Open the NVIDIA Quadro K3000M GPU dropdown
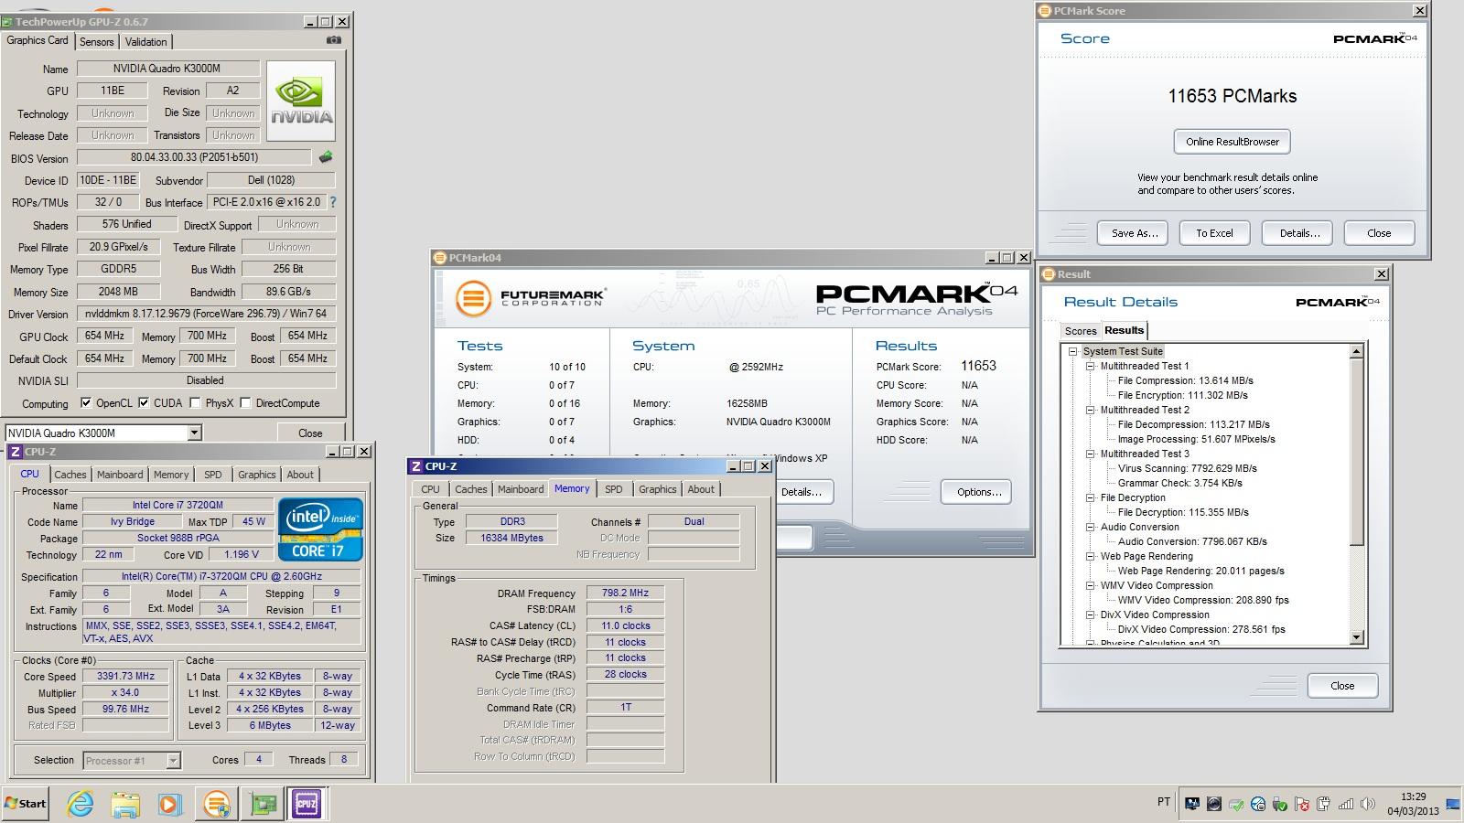The height and width of the screenshot is (823, 1464). pos(194,433)
